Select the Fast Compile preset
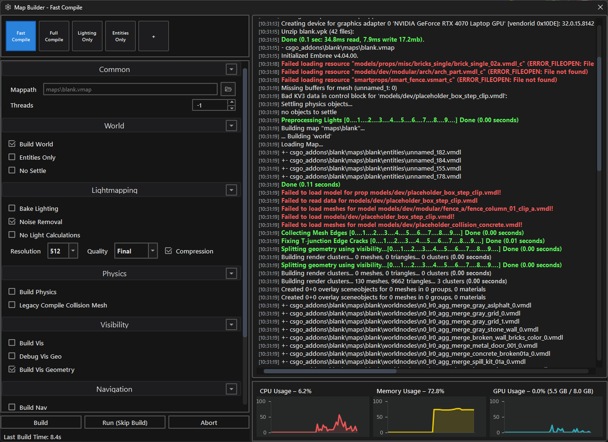The image size is (608, 442). (21, 36)
